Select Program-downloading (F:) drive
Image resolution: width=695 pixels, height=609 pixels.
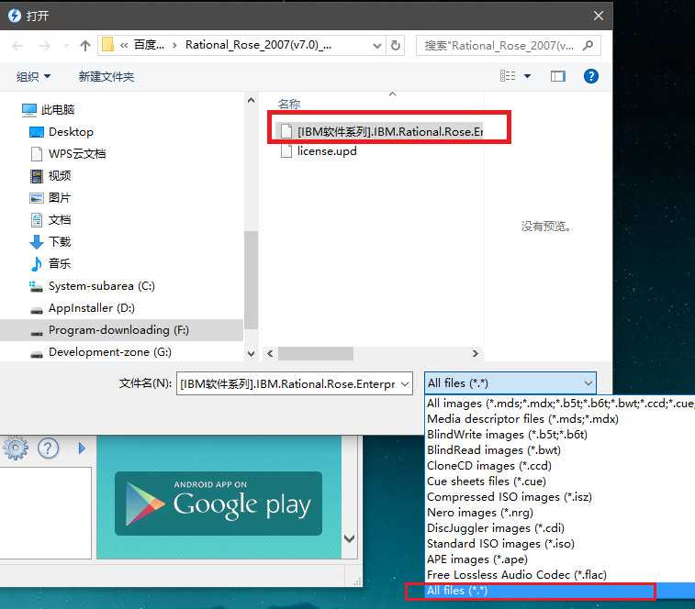[121, 330]
